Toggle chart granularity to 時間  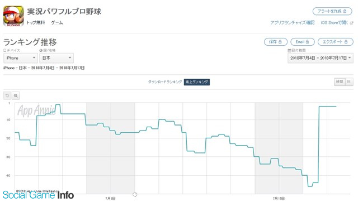coord(340,82)
